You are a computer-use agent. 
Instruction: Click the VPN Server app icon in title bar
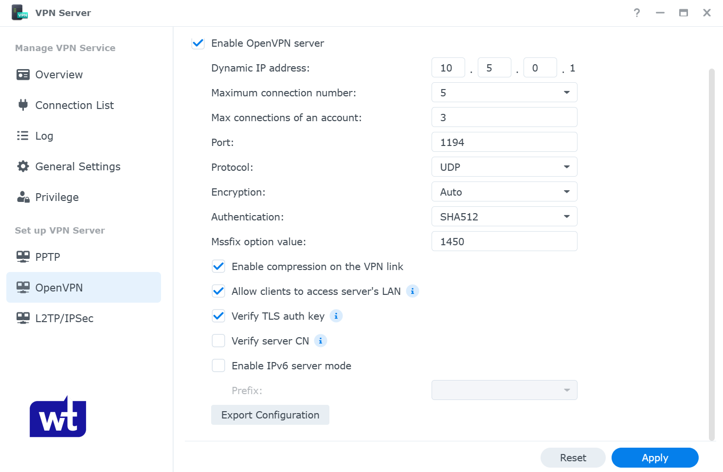coord(19,13)
